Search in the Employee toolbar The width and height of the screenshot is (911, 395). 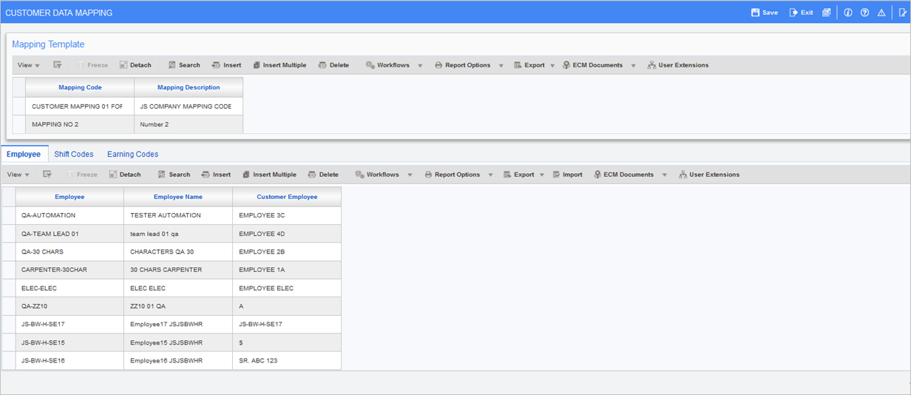[174, 175]
